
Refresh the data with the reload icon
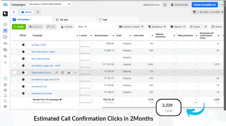coord(165,5)
